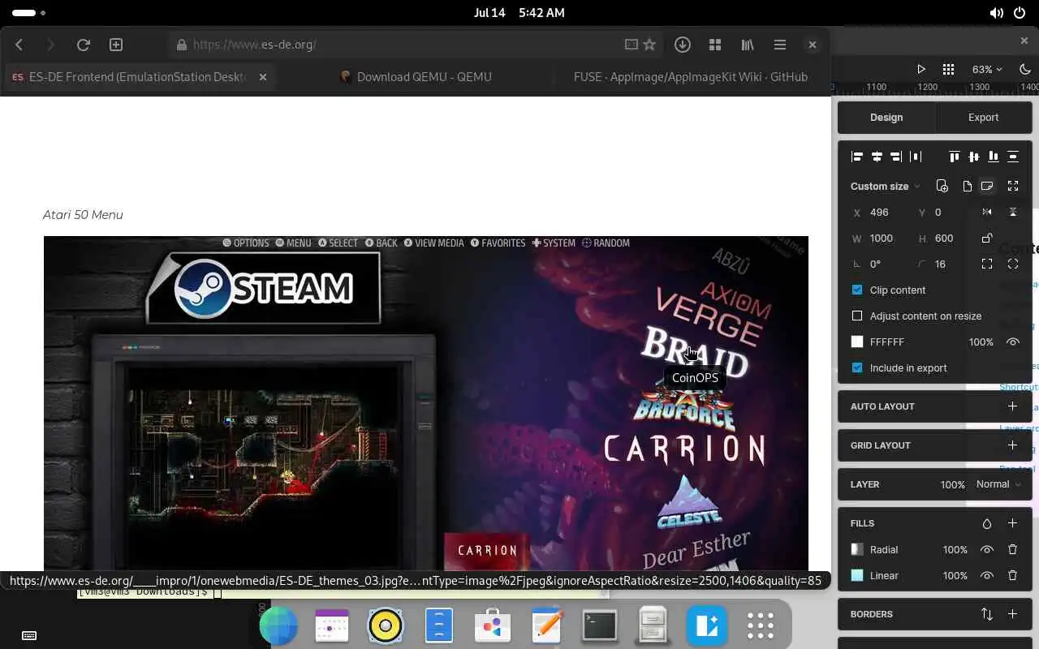Reload the es-de.org page

83,45
